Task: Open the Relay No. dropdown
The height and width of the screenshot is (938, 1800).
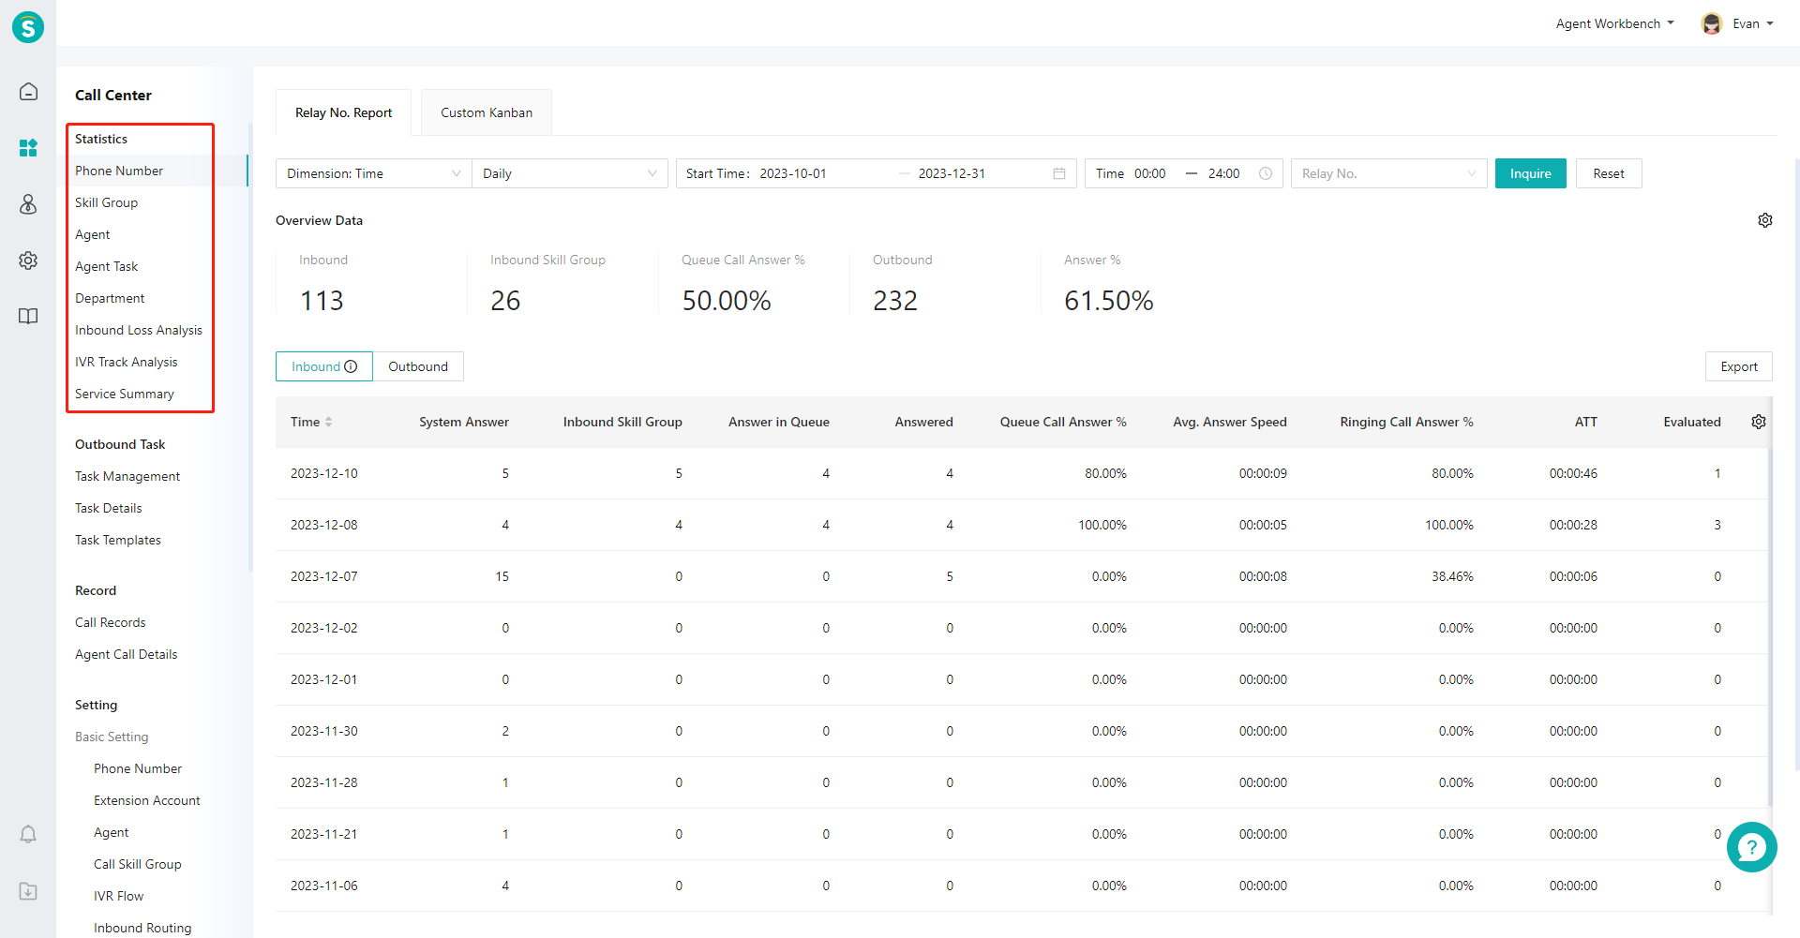Action: point(1388,173)
